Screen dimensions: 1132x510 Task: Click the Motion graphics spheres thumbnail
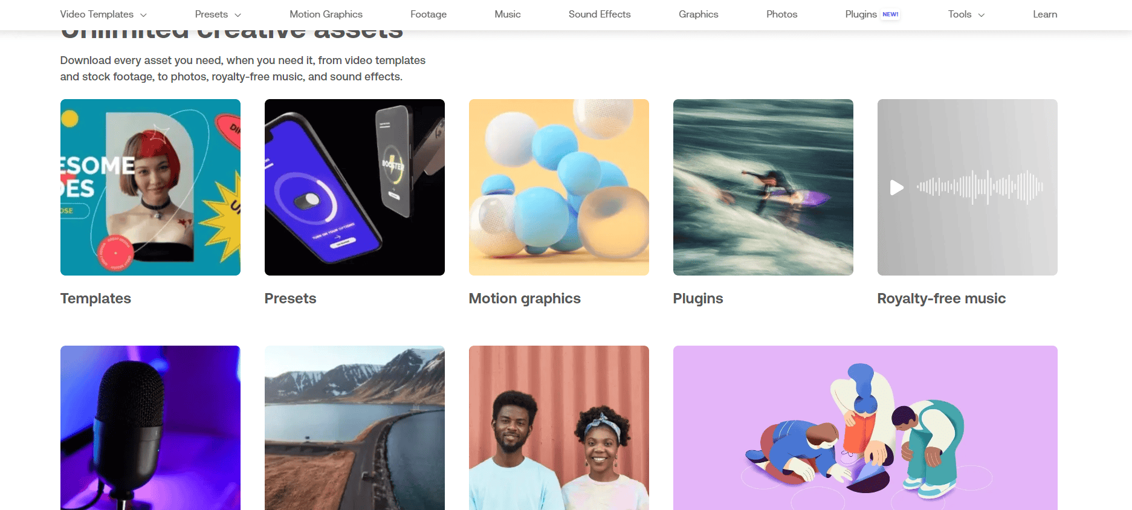(x=559, y=187)
